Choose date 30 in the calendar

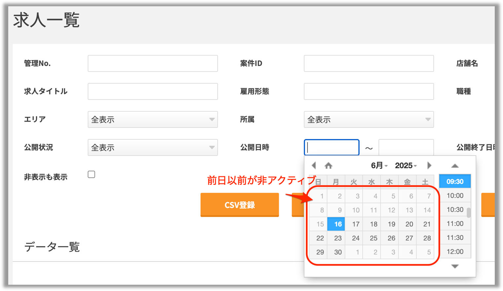pyautogui.click(x=338, y=252)
